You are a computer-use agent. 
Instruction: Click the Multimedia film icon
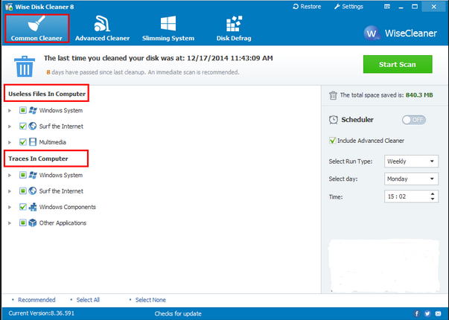click(x=33, y=142)
